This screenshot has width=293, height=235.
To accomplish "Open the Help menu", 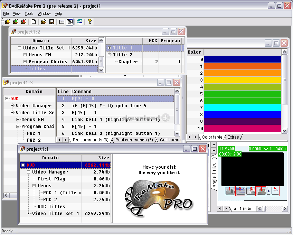I will [58, 13].
